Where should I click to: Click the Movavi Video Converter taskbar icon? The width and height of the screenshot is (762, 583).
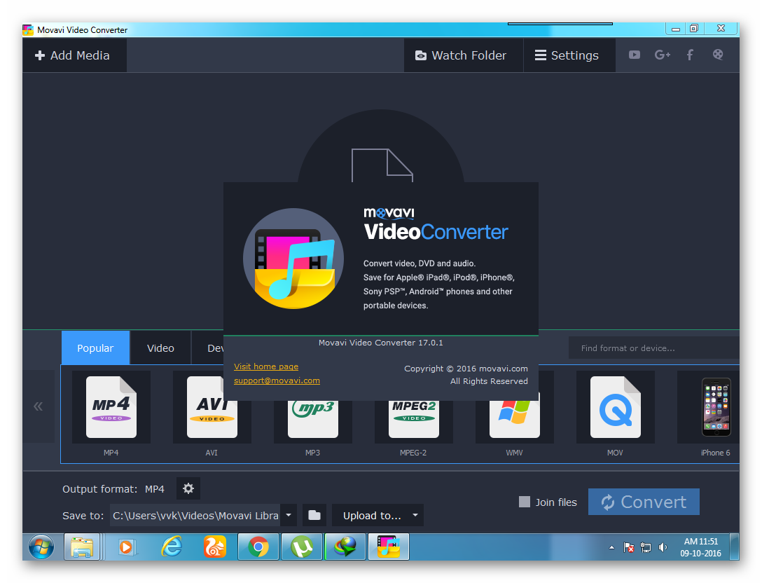(x=388, y=547)
